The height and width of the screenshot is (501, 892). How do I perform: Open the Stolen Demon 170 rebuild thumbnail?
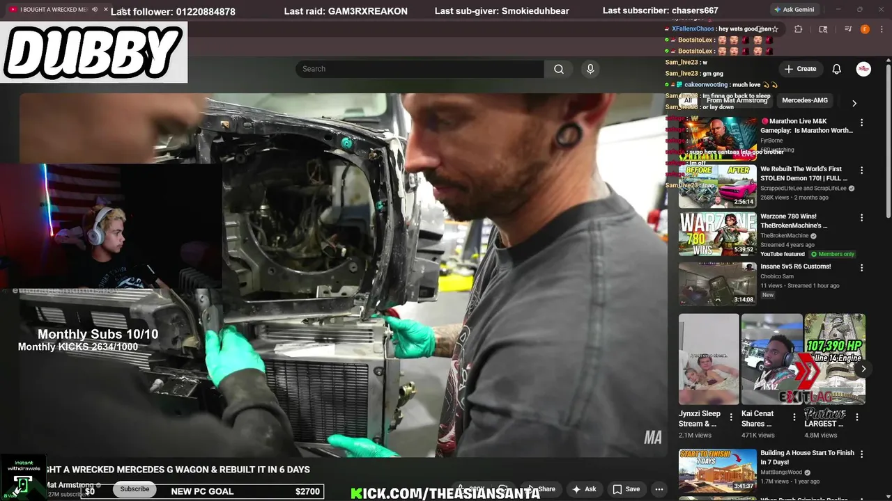tap(717, 186)
